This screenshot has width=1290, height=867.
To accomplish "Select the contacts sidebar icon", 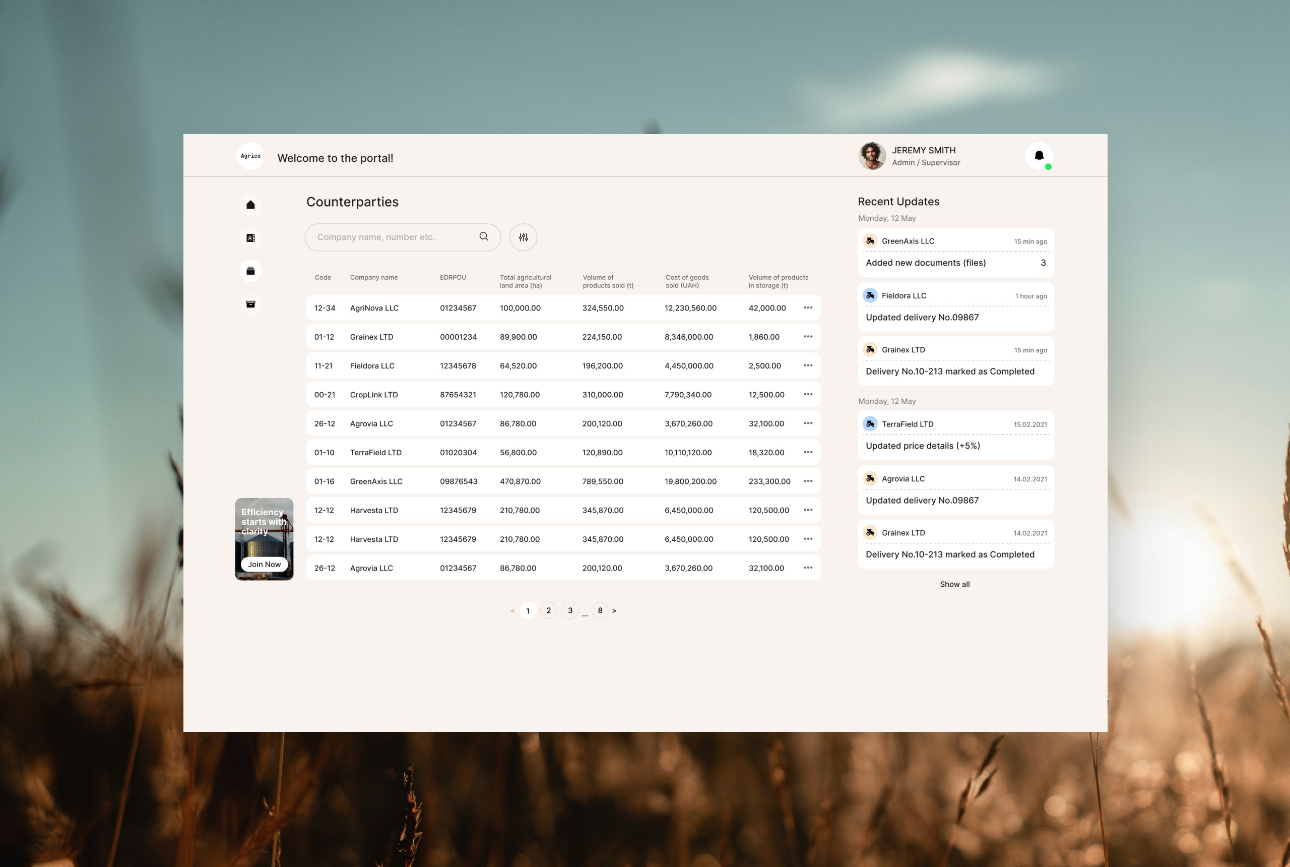I will [x=250, y=237].
